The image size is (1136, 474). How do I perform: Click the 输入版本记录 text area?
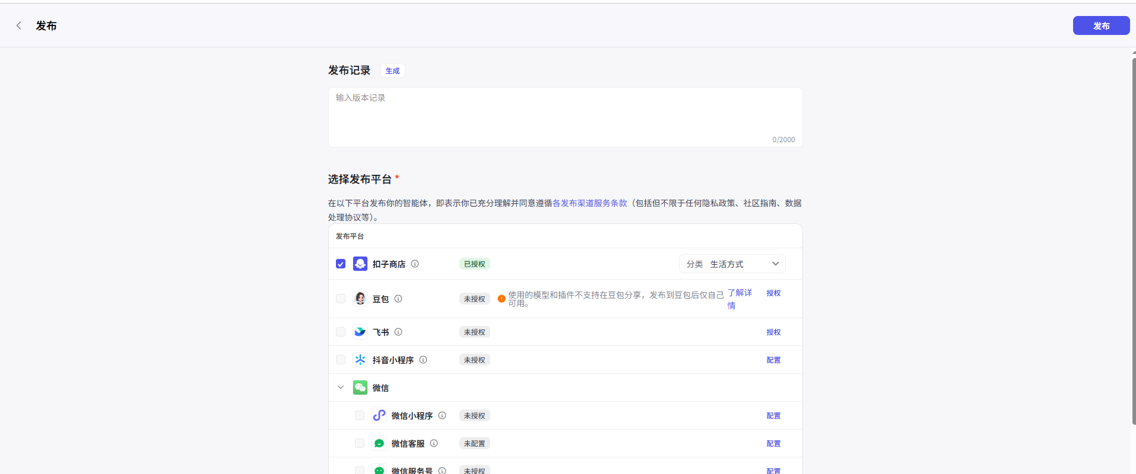[x=565, y=117]
